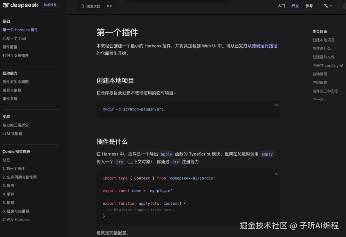Click the 这就是完整配置 sentence
Screen dimensions: 346x237
click(x=112, y=233)
